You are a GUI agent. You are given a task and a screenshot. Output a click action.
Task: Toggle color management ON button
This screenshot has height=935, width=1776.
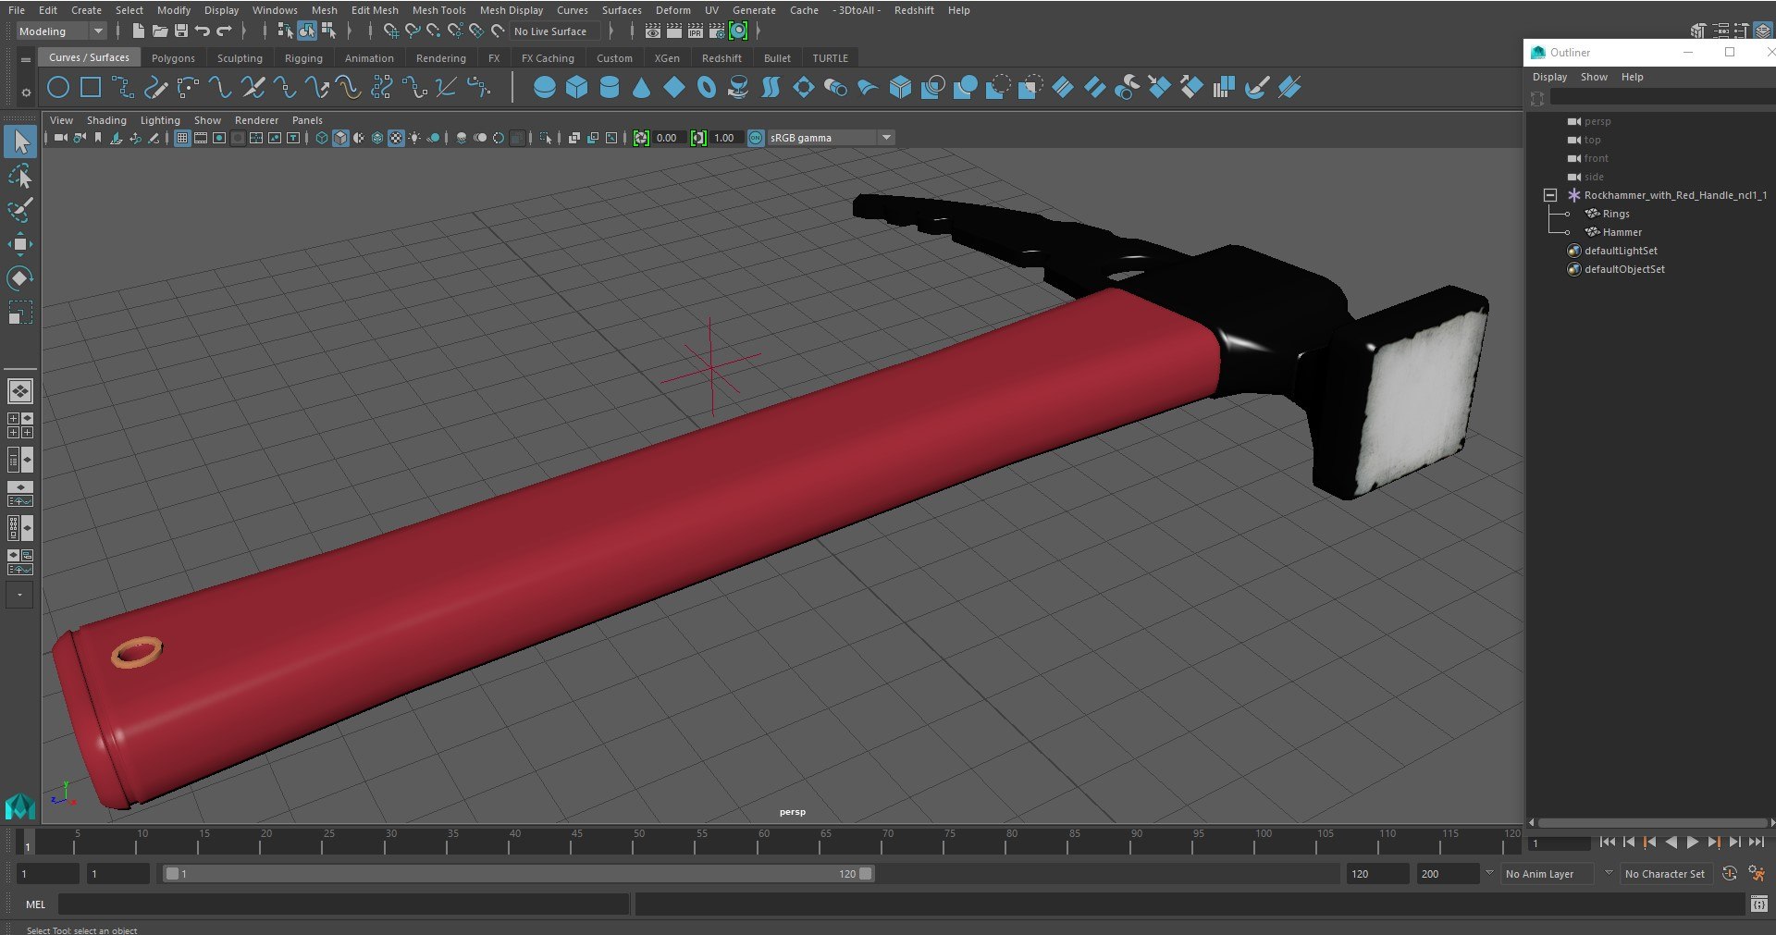pyautogui.click(x=756, y=138)
